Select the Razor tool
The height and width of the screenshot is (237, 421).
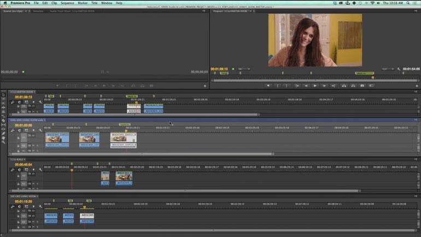pos(3,120)
